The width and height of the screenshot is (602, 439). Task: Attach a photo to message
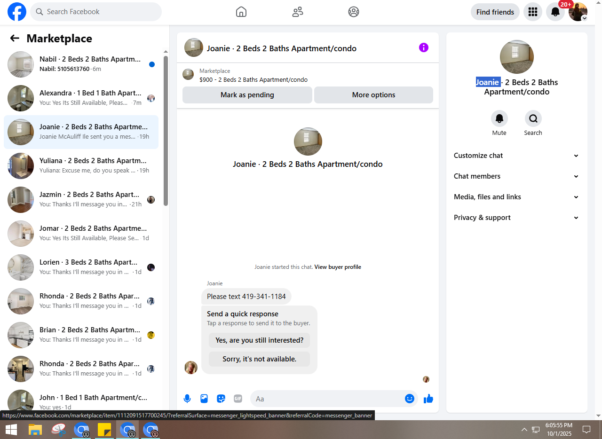click(x=204, y=399)
